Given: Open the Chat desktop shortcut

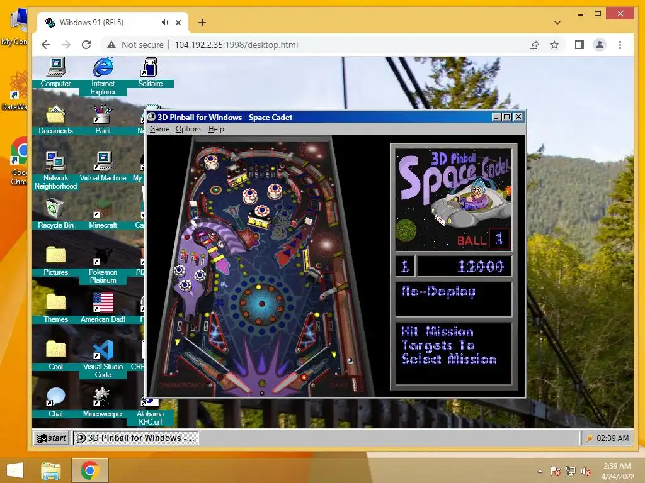Looking at the screenshot, I should point(56,402).
